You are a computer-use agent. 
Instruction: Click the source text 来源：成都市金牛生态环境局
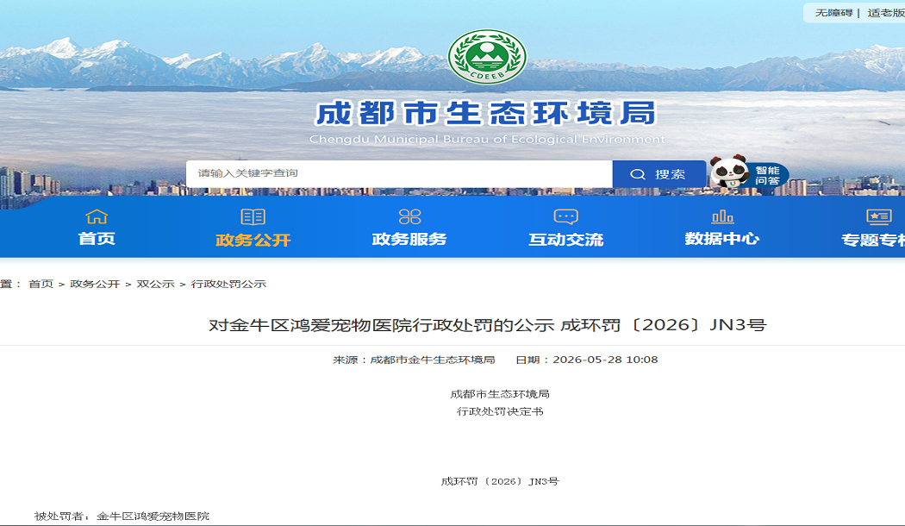[414, 360]
